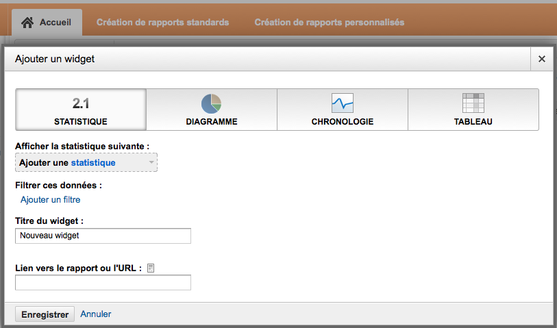
Task: Open the Ajouter une statistique dropdown
Action: (x=86, y=162)
